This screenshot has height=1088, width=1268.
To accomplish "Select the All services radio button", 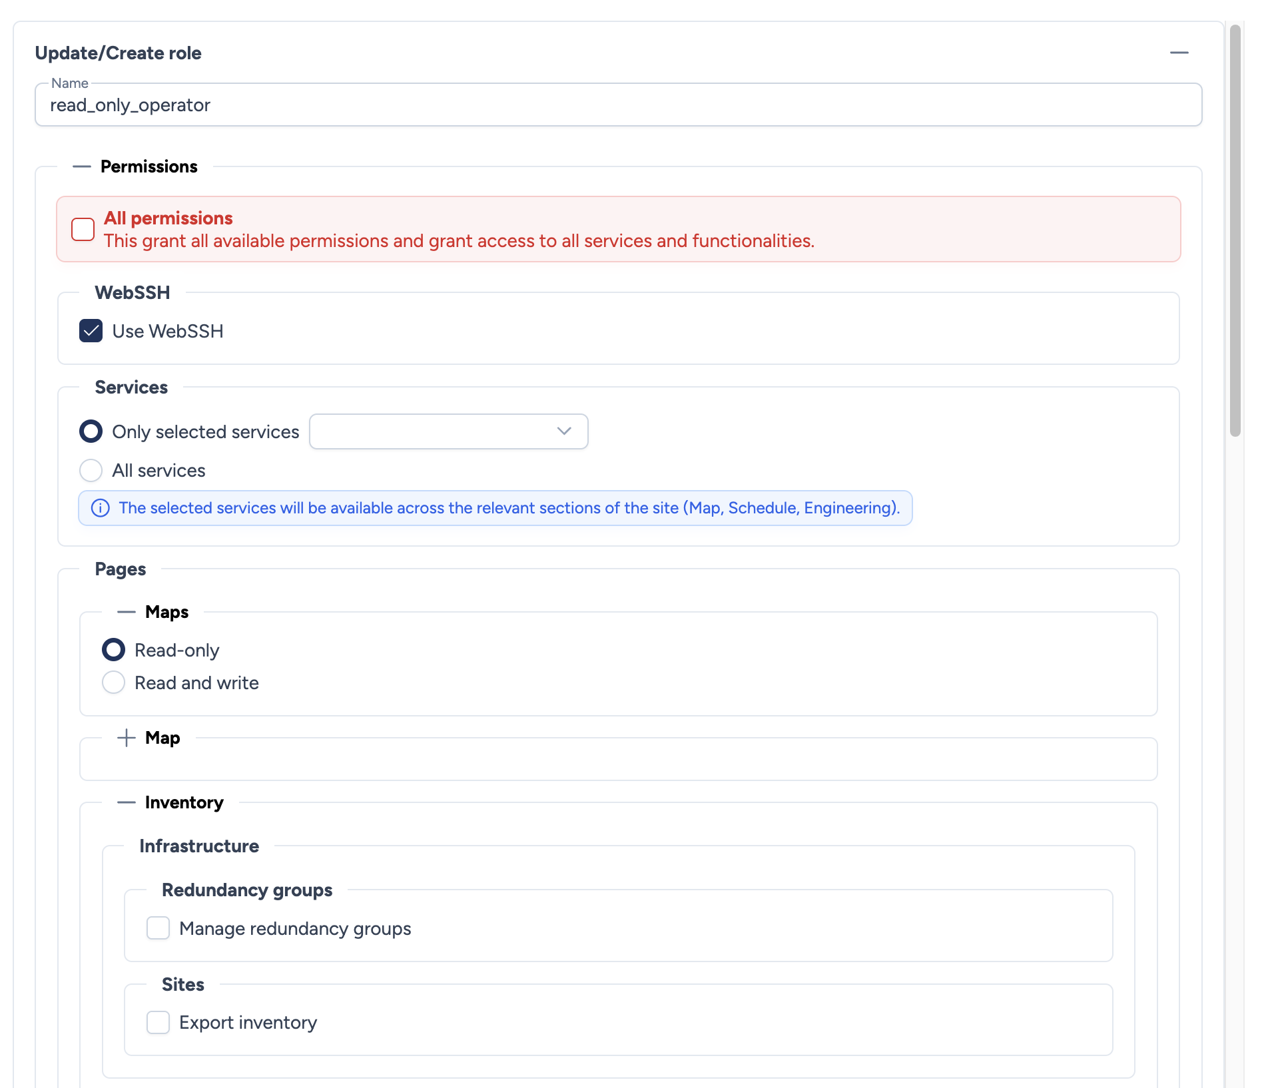I will click(x=91, y=471).
